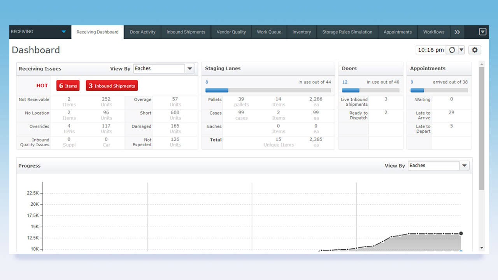Image resolution: width=498 pixels, height=280 pixels.
Task: Expand the refresh interval dropdown arrow
Action: [461, 50]
